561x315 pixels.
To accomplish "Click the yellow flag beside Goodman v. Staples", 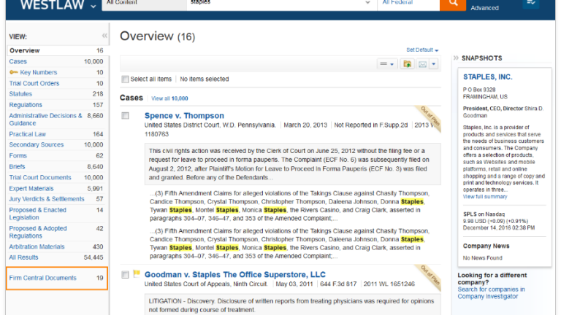I will (136, 275).
